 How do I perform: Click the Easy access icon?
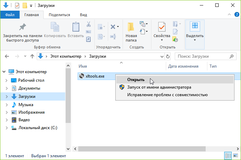pyautogui.click(x=142, y=32)
